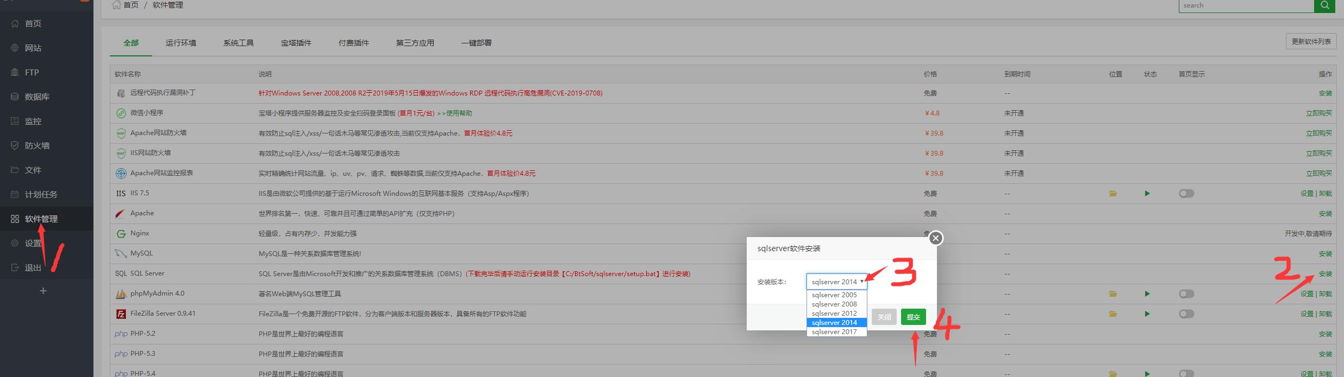Switch to the 系统工具 tab

click(x=239, y=43)
